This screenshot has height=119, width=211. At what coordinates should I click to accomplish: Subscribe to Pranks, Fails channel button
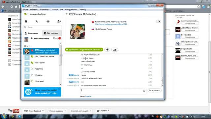[x=190, y=58]
